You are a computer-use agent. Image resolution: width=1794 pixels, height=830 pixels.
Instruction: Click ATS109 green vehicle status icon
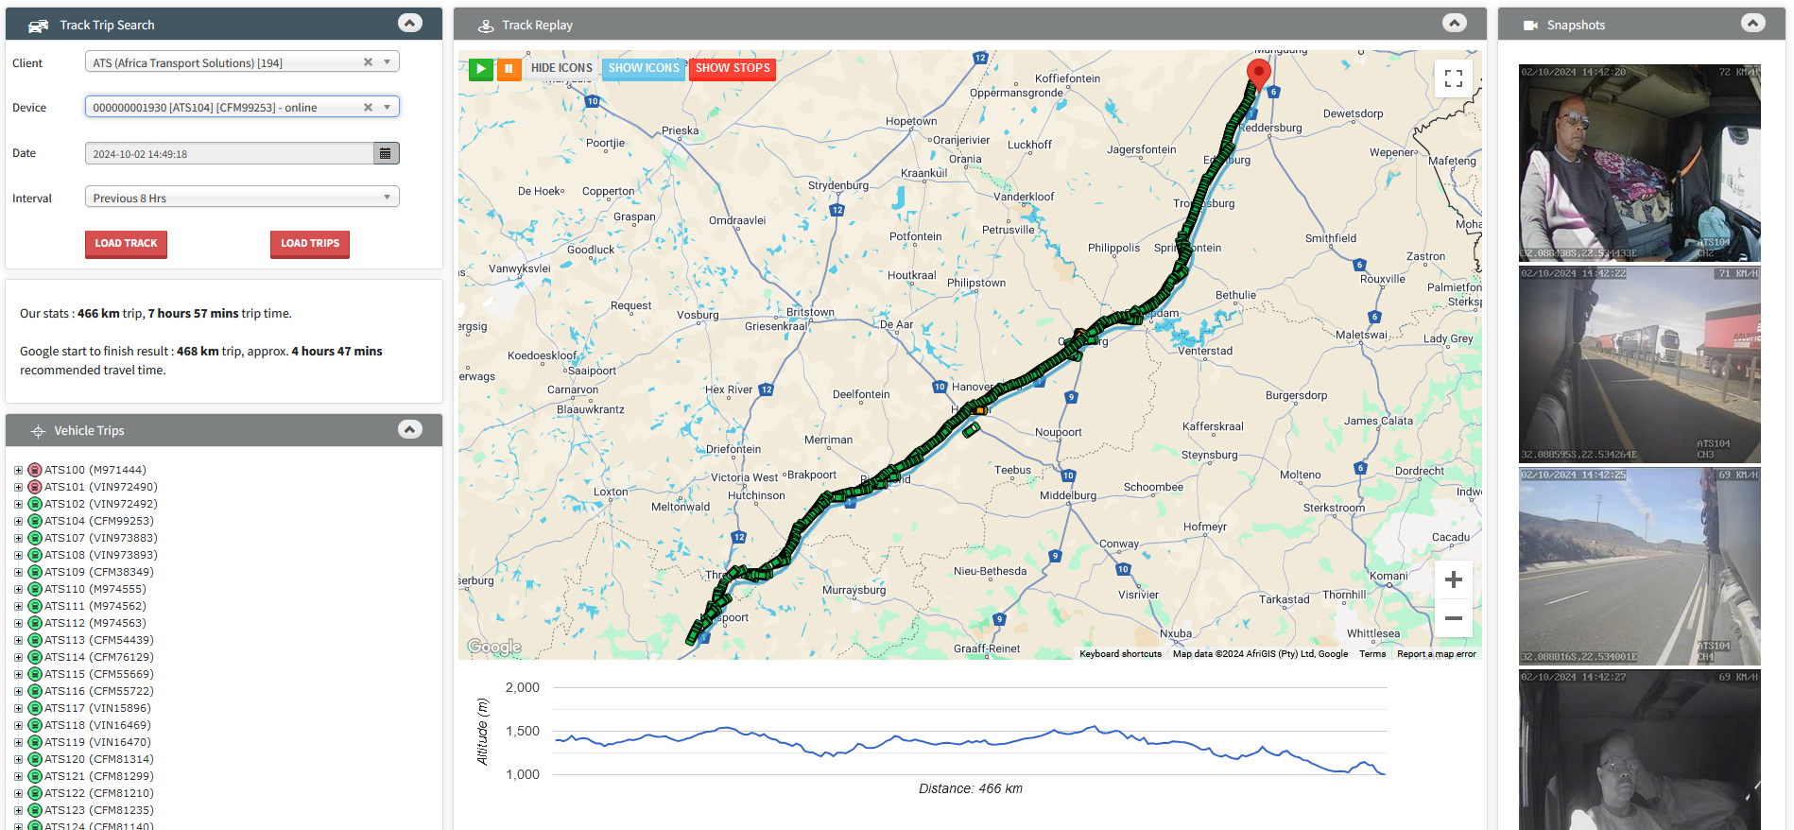[x=35, y=572]
